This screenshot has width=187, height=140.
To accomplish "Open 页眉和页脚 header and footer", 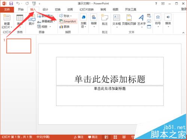I will (129, 20).
